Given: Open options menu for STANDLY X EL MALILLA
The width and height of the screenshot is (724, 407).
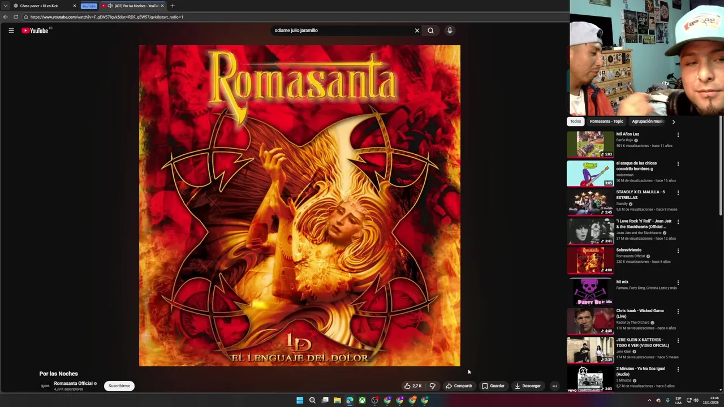Looking at the screenshot, I should tap(678, 193).
